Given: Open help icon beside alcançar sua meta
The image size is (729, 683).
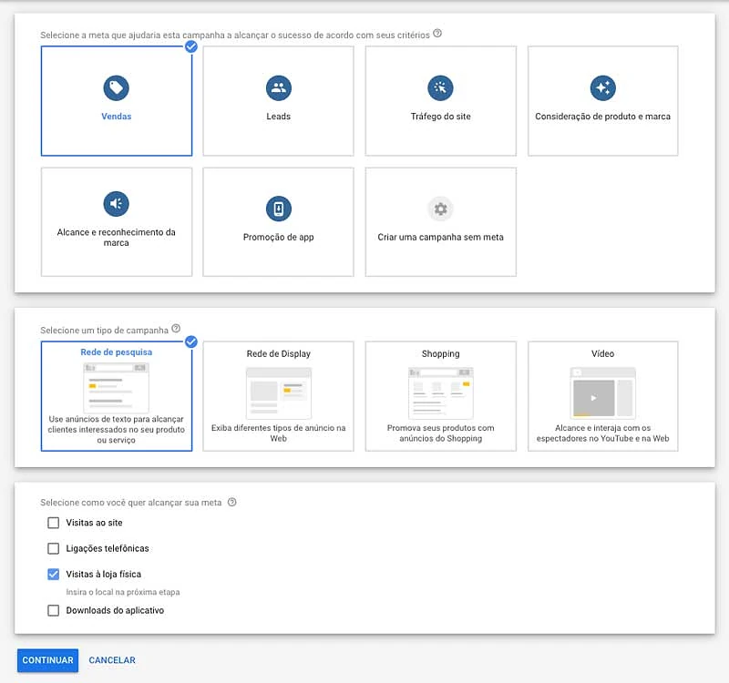Looking at the screenshot, I should coord(231,502).
